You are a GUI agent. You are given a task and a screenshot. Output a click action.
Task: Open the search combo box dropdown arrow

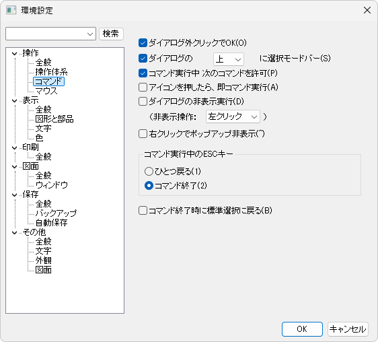(90, 34)
